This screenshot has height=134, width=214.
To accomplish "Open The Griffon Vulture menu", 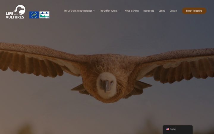I will (x=108, y=11).
